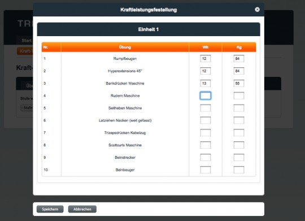
Task: Click the Wh field for Trizepsdrücken Kabelzug
Action: [x=205, y=133]
